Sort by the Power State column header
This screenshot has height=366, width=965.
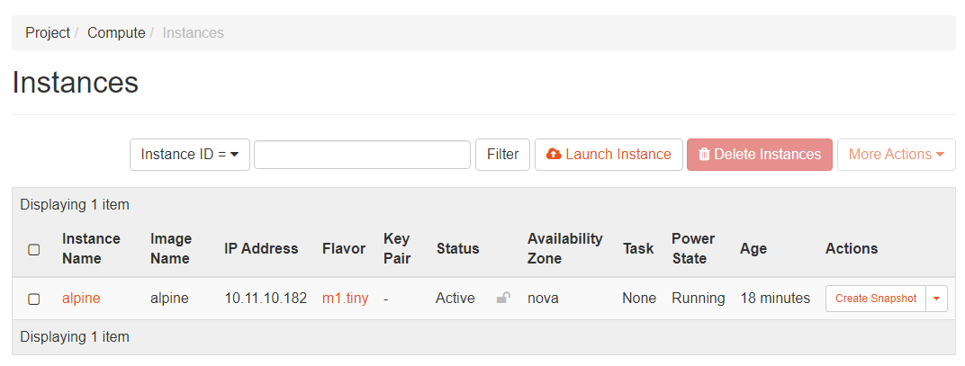pyautogui.click(x=693, y=248)
